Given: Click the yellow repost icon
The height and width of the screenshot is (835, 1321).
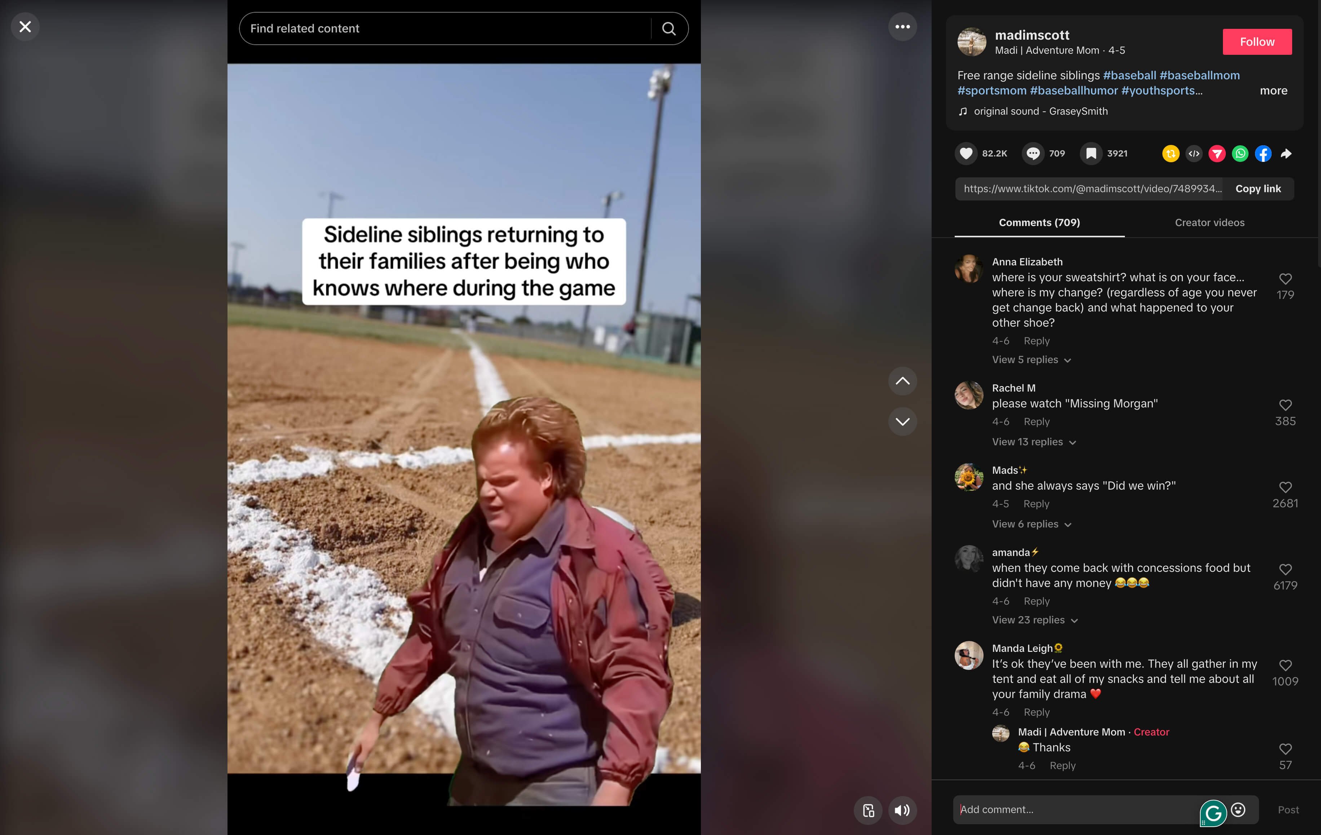Looking at the screenshot, I should pos(1171,154).
